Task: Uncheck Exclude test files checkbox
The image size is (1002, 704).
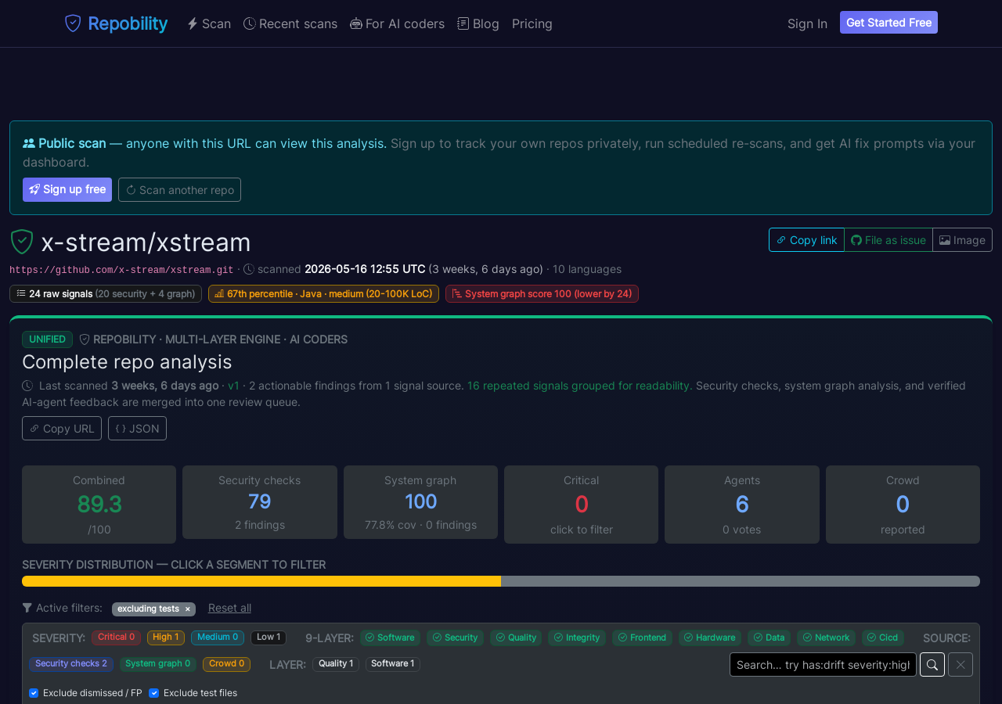Action: (x=154, y=693)
